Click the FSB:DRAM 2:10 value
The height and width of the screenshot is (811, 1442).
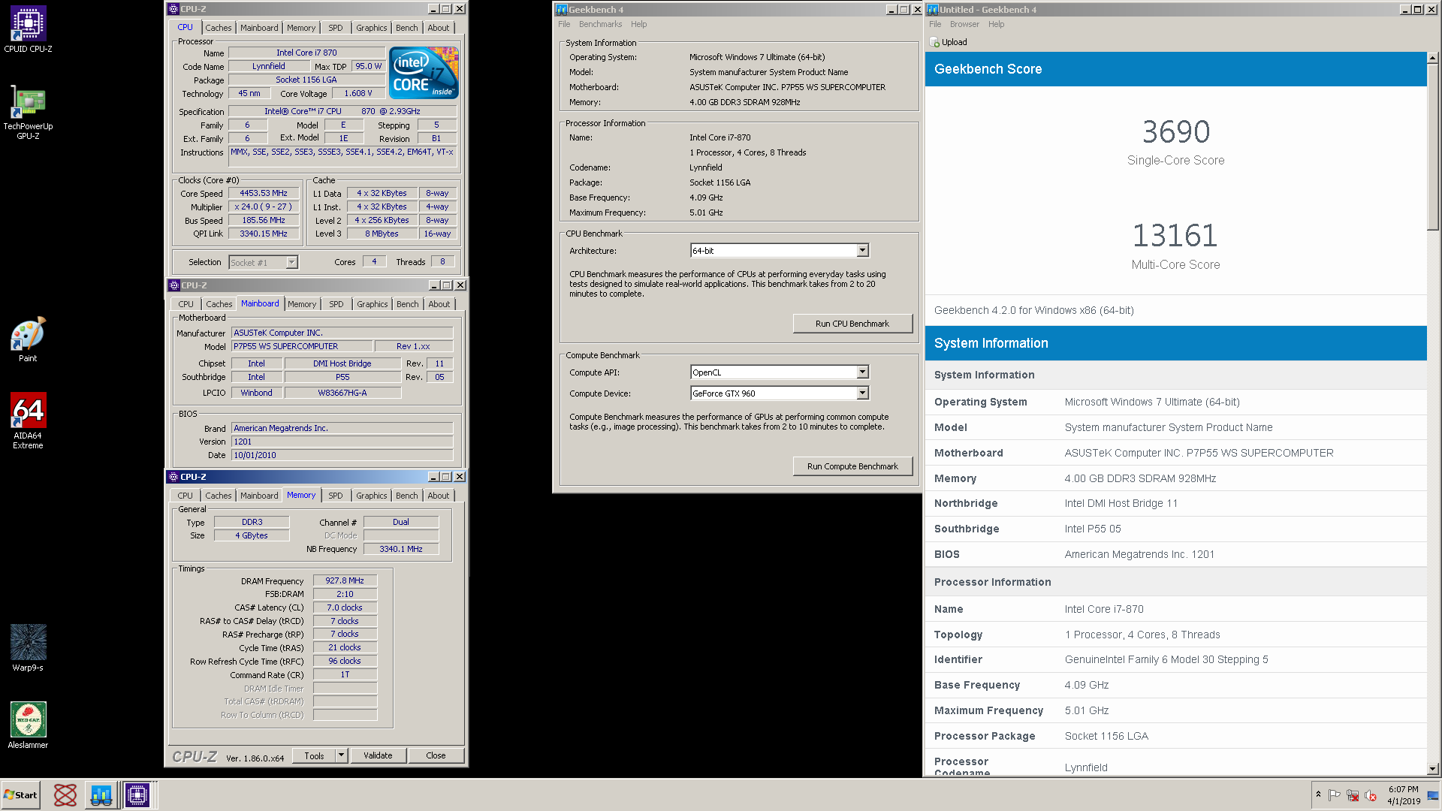coord(345,594)
